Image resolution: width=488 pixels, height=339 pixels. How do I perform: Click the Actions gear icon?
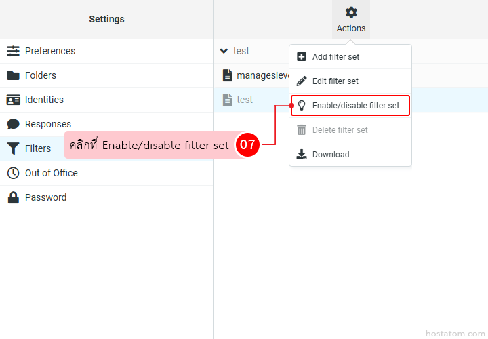click(x=350, y=12)
